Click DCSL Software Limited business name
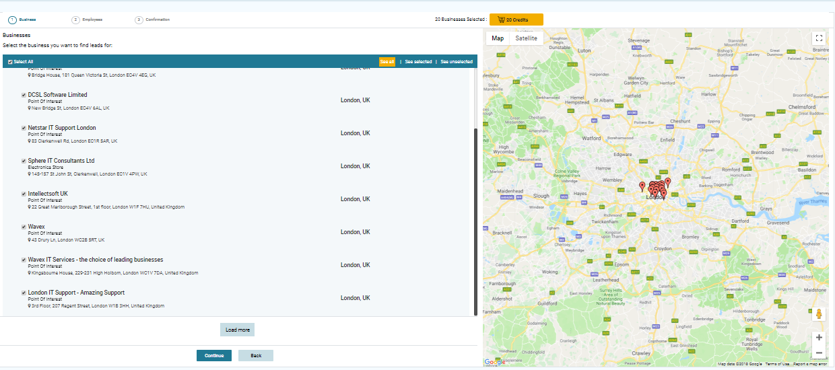Image resolution: width=835 pixels, height=370 pixels. tap(58, 95)
